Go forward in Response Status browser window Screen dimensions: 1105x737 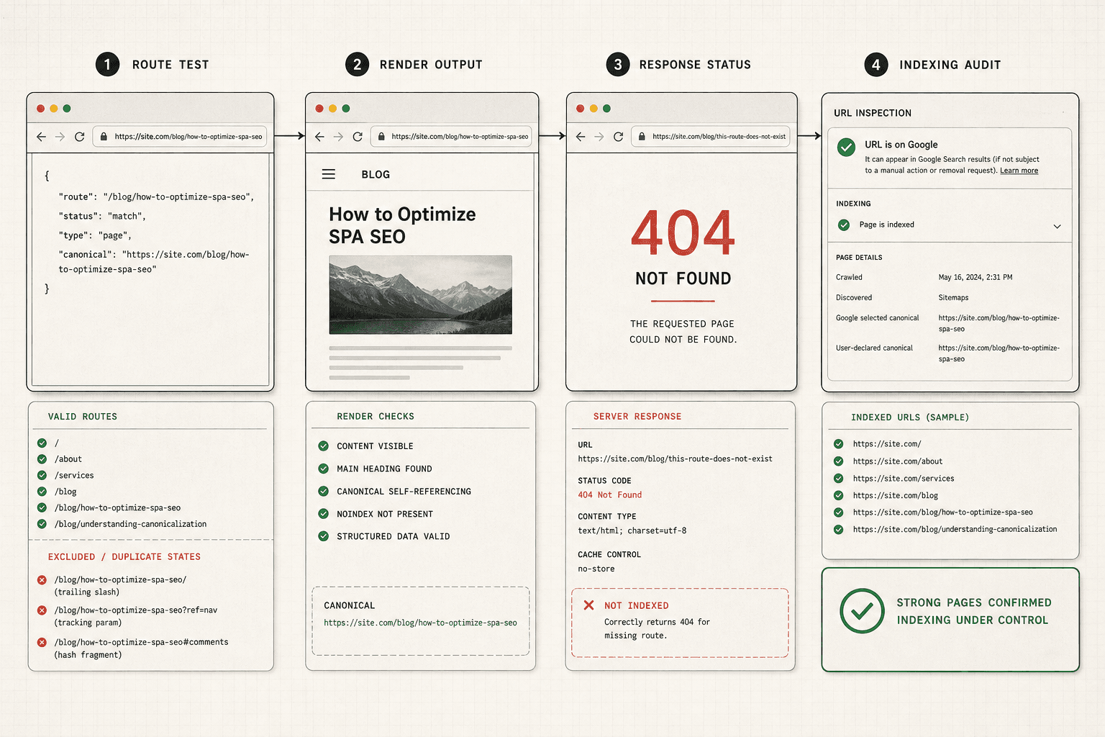(x=599, y=137)
